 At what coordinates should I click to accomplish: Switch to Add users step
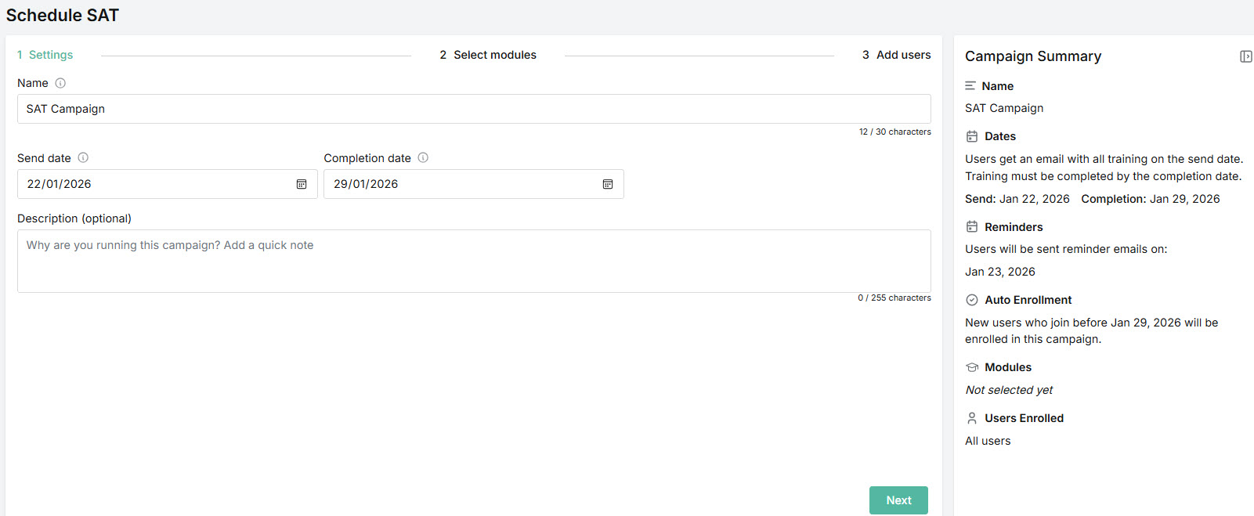pos(896,55)
